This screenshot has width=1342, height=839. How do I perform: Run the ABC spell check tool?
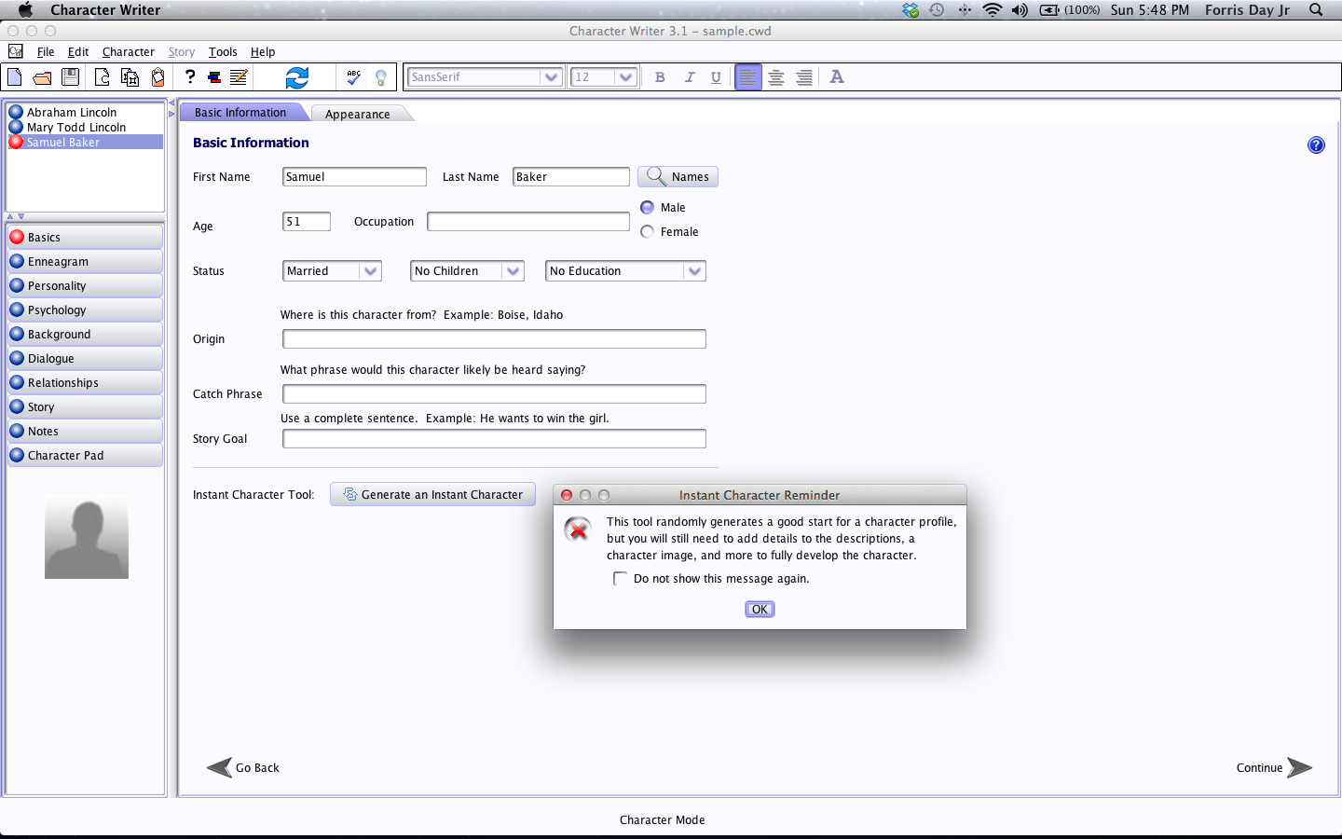[353, 77]
